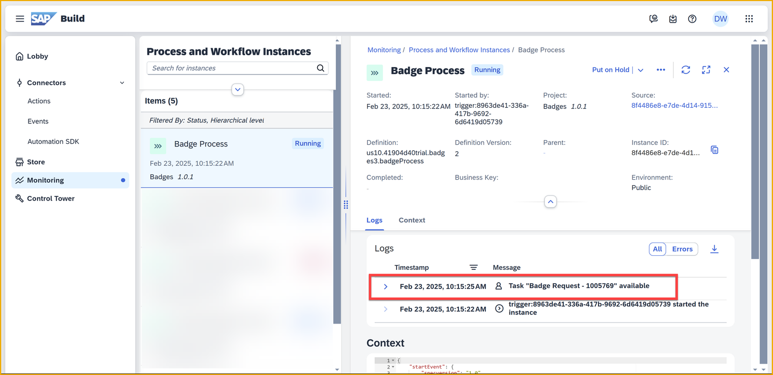Click the Control Tower wrench icon
The image size is (773, 375).
pyautogui.click(x=20, y=198)
